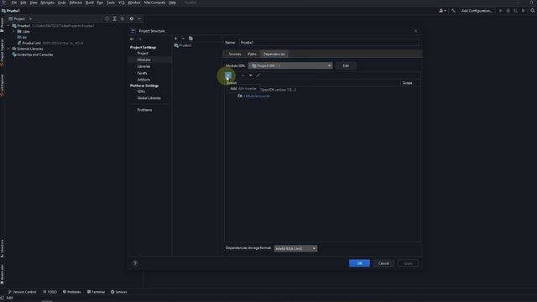Expand External Libraries in project tree
This screenshot has width=537, height=302.
(x=9, y=49)
